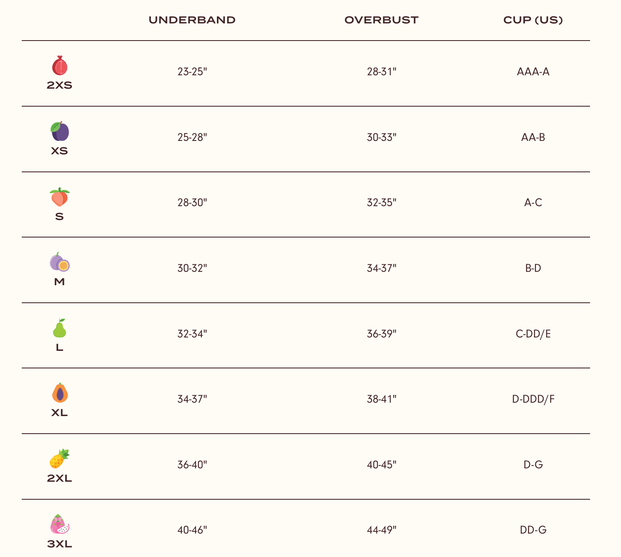621x557 pixels.
Task: Click the dragon fruit icon for 3XL
Action: pyautogui.click(x=60, y=524)
